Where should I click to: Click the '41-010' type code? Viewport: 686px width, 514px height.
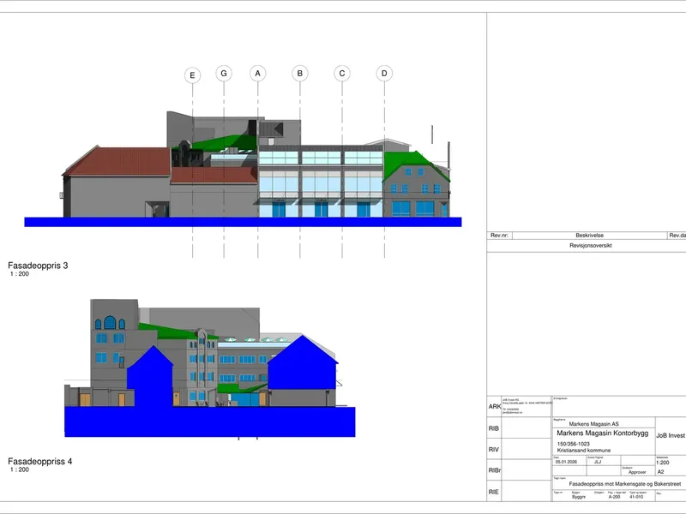pos(636,497)
